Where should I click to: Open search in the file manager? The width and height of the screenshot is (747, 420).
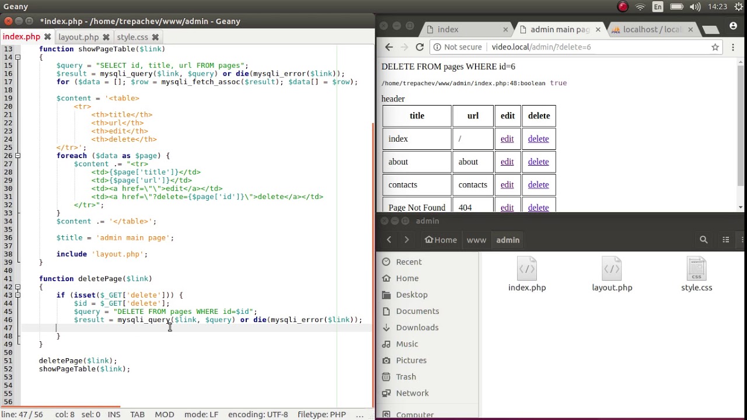tap(703, 240)
